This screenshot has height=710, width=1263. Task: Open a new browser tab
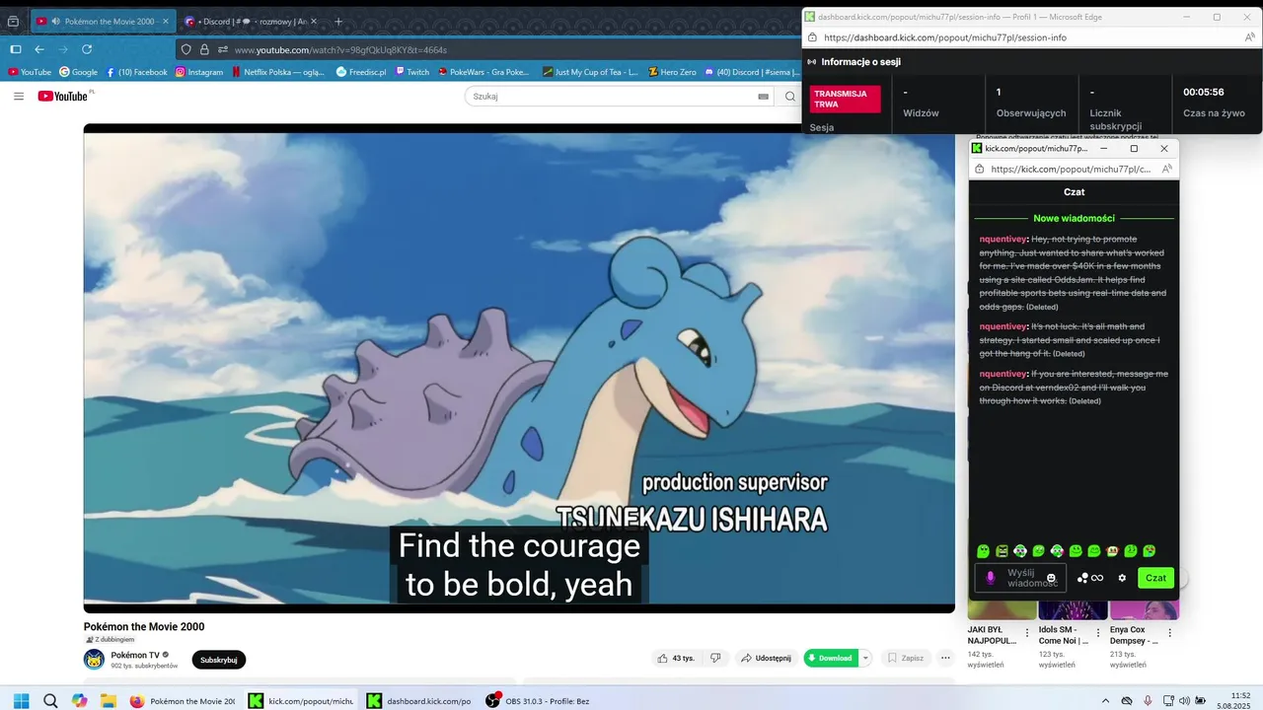pyautogui.click(x=338, y=21)
